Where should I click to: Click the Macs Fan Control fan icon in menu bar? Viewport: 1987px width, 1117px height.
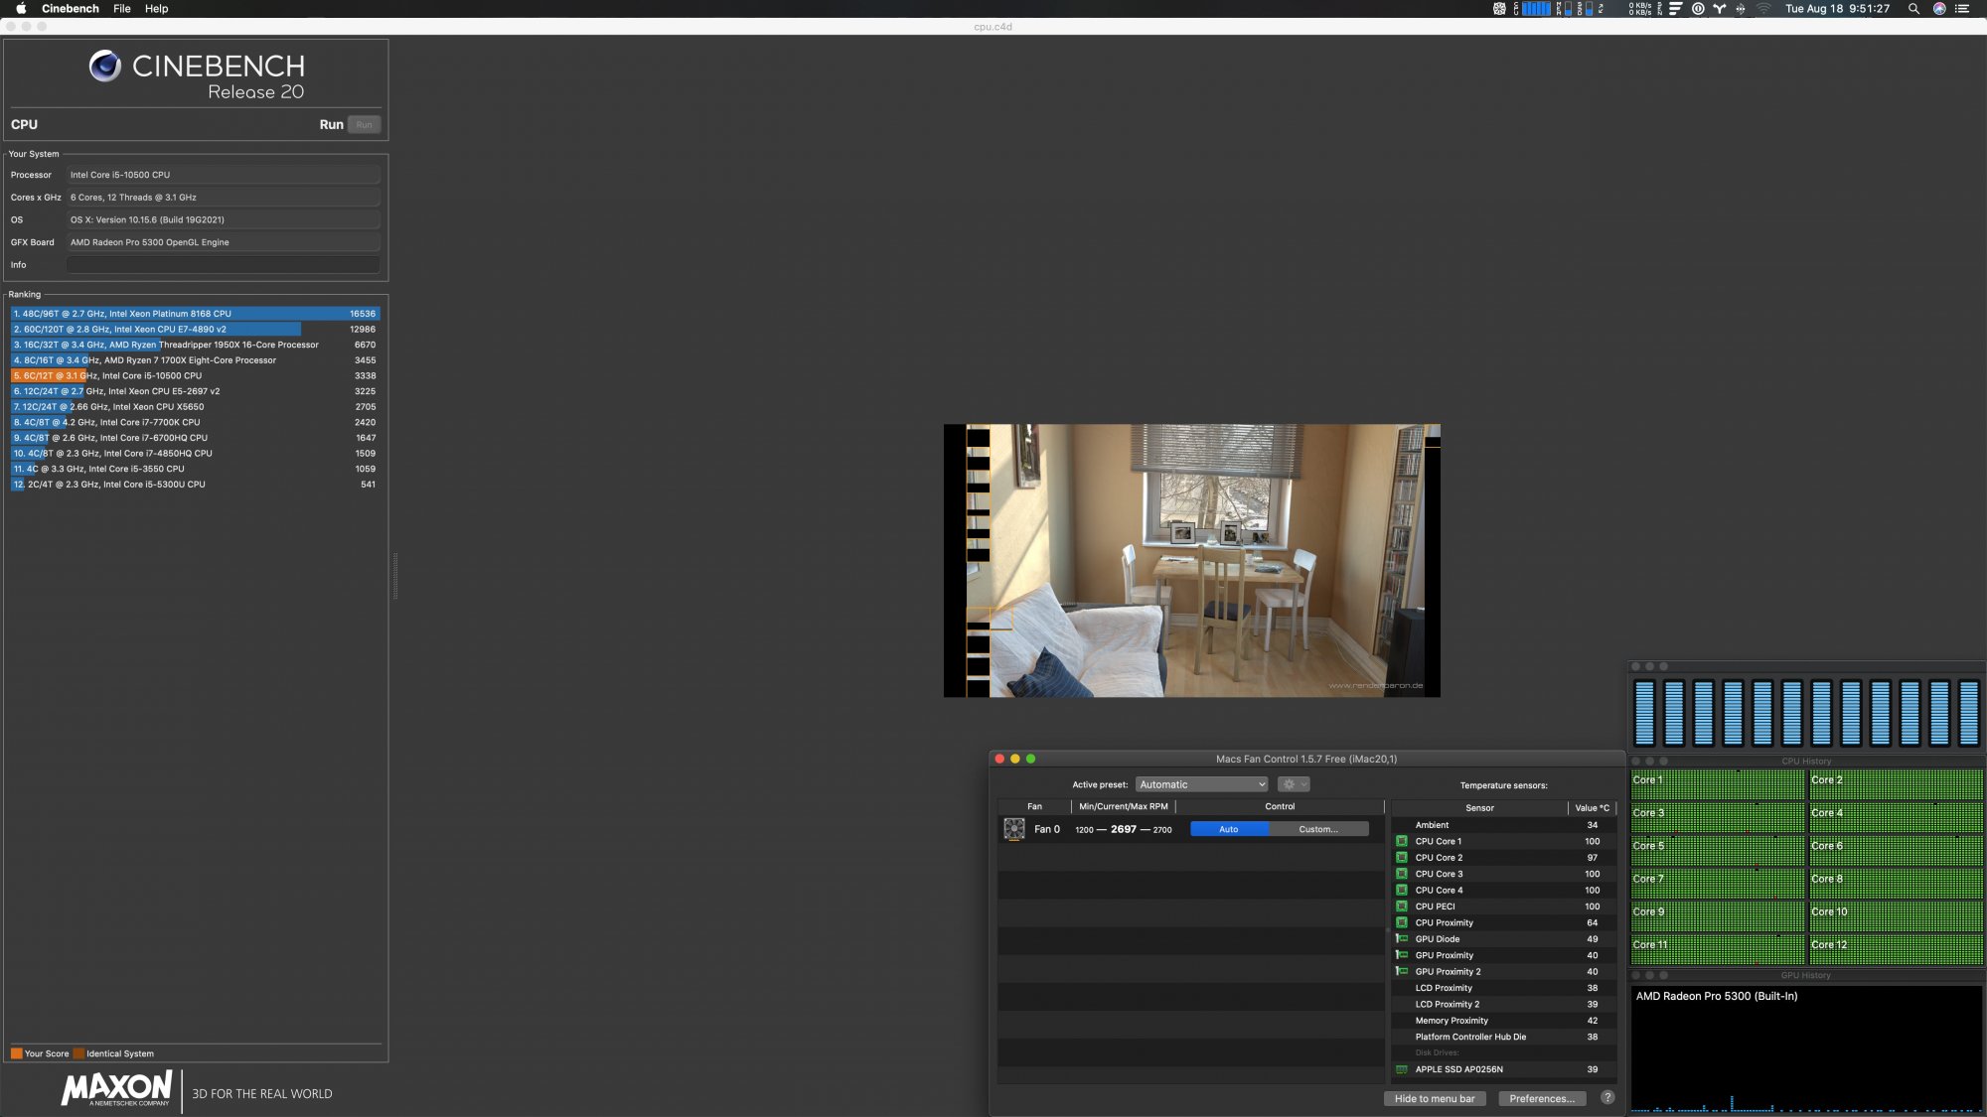coord(1499,8)
